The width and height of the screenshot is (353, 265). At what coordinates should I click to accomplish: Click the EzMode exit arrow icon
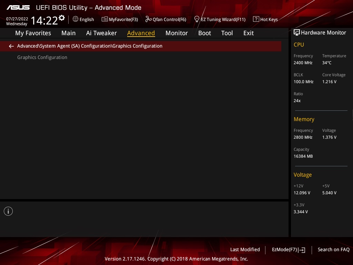(302, 250)
